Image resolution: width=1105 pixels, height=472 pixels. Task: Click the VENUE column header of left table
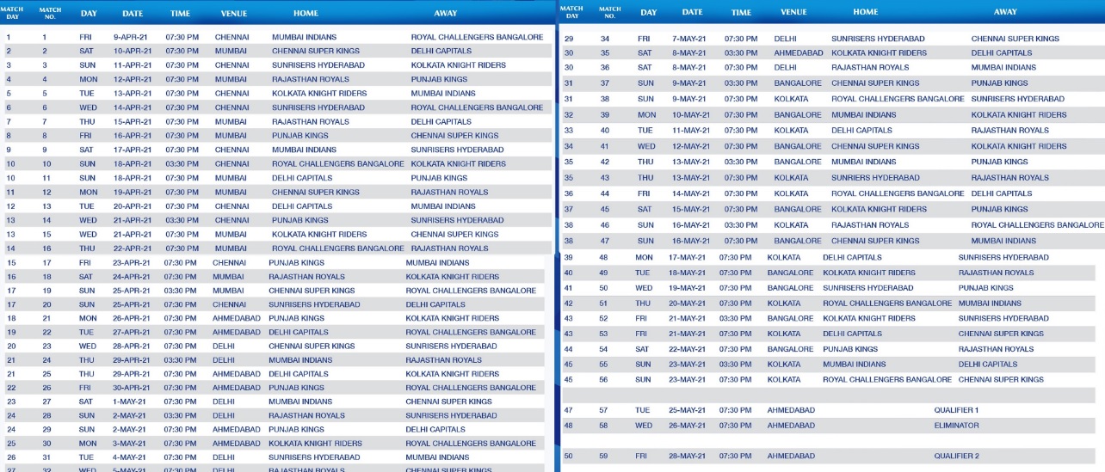(234, 13)
